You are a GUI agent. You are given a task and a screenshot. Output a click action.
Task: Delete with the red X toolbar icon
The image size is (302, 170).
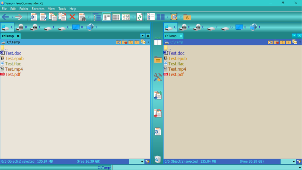(x=72, y=17)
